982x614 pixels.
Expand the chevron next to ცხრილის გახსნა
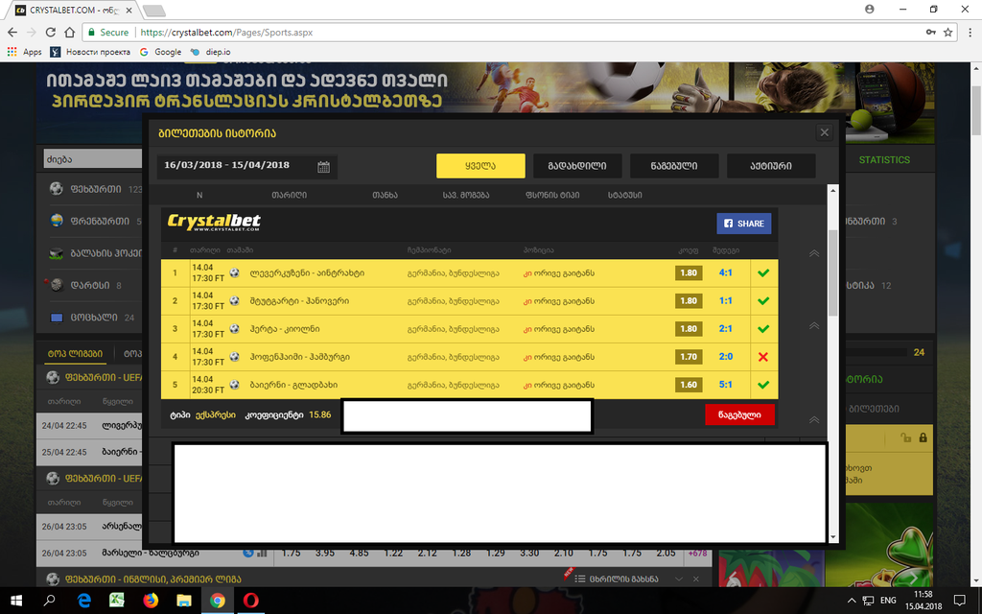click(x=678, y=579)
